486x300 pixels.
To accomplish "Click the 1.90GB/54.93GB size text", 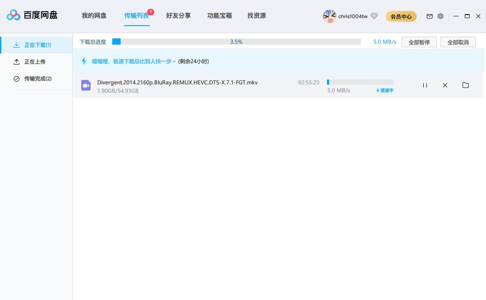I will [118, 91].
